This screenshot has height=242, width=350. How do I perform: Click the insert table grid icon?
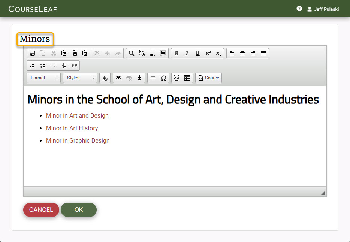click(187, 78)
